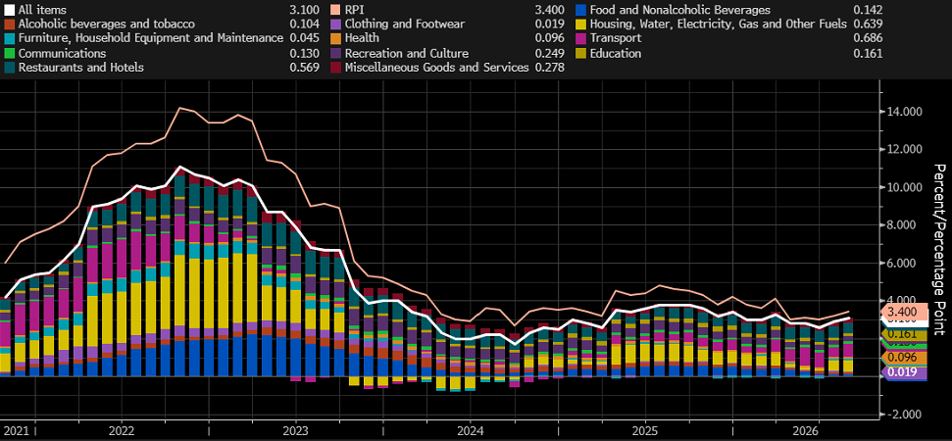This screenshot has height=441, width=952.
Task: Click the 2024 x-axis year label
Action: pos(470,429)
